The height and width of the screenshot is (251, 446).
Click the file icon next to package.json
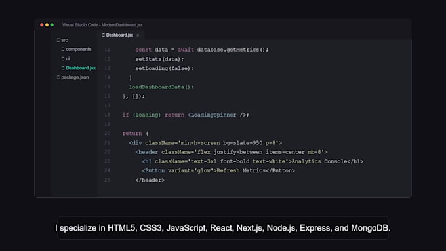point(58,77)
